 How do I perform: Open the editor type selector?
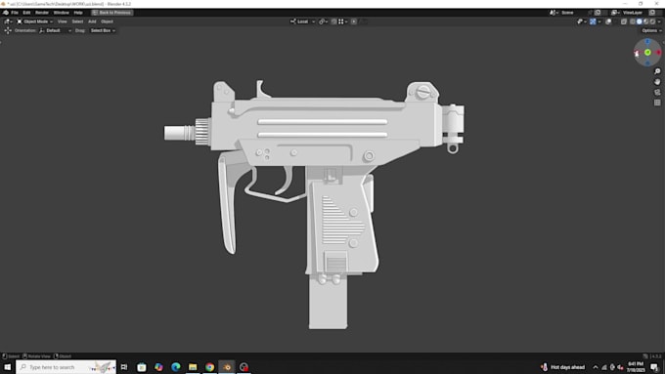point(8,21)
